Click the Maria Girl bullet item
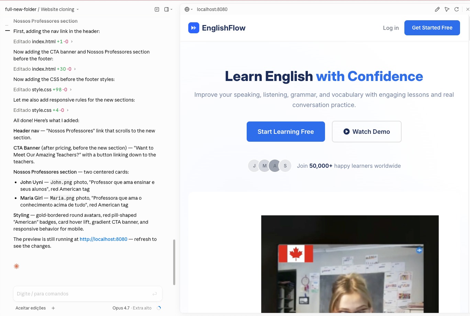Screen dimensions: 470x316 pos(81,201)
